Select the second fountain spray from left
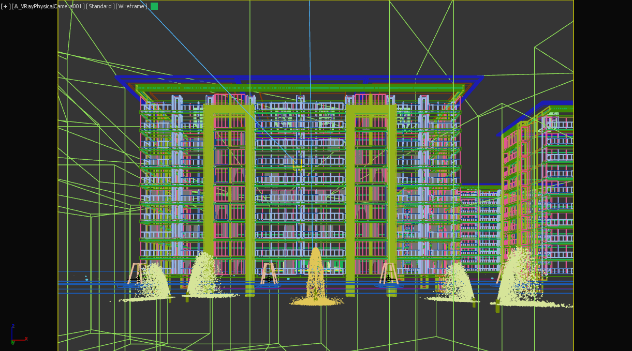 point(204,277)
